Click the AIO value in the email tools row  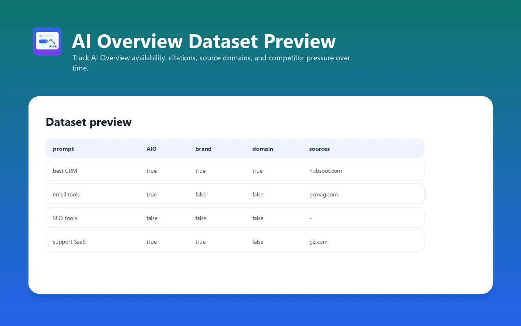(152, 194)
